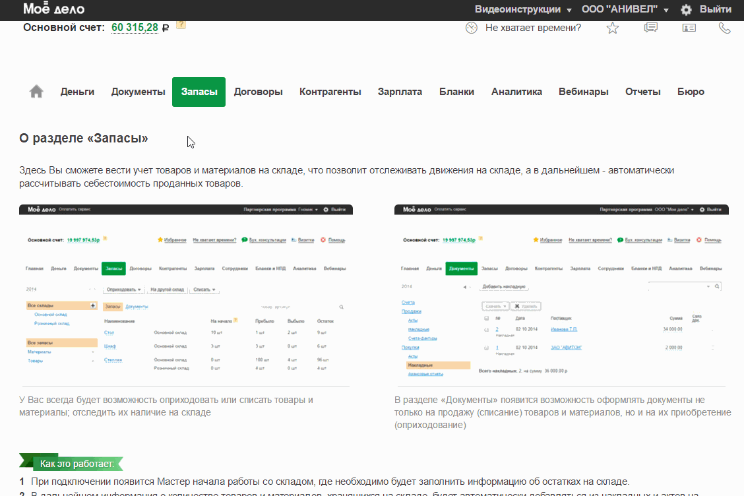Image resolution: width=744 pixels, height=496 pixels.
Task: Open the Контрагенты section
Action: point(330,92)
